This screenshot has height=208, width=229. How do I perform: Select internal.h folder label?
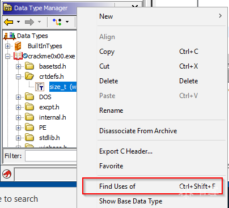click(53, 117)
